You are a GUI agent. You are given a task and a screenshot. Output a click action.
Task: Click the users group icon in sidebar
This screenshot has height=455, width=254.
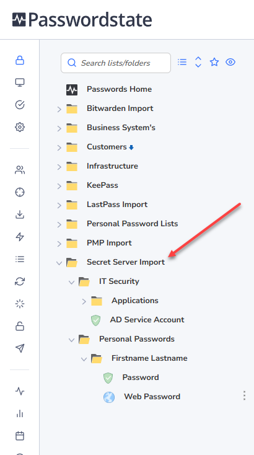click(20, 170)
